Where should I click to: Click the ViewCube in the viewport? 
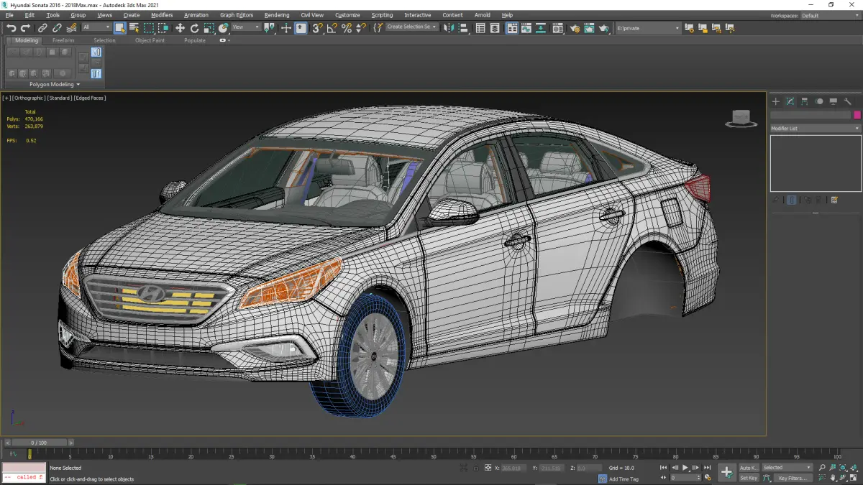[741, 119]
